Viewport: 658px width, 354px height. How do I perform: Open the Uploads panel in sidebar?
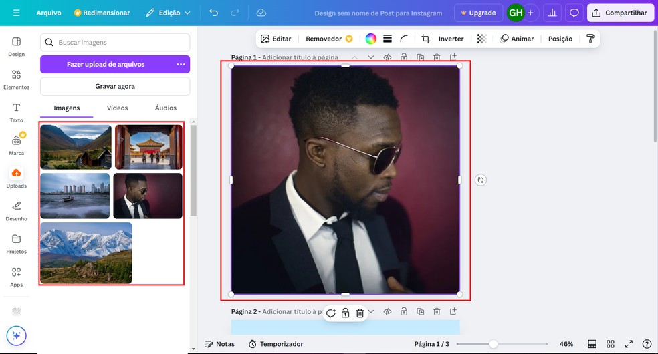(16, 178)
